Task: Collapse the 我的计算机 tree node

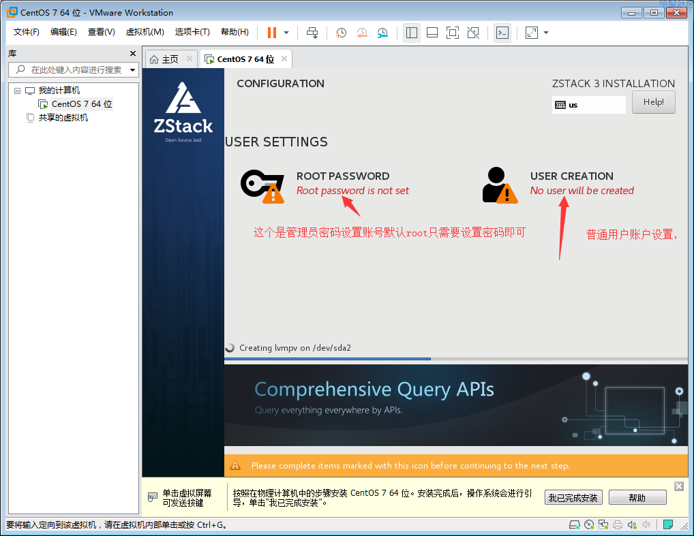Action: point(17,91)
